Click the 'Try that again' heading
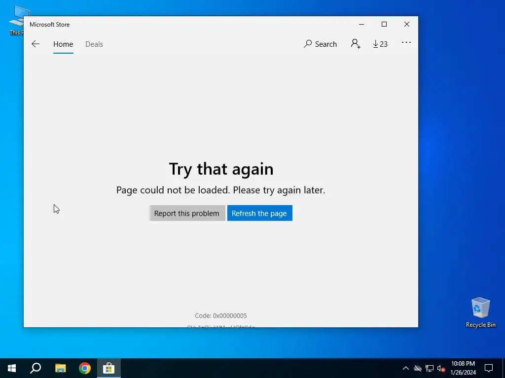The height and width of the screenshot is (378, 505). tap(221, 169)
